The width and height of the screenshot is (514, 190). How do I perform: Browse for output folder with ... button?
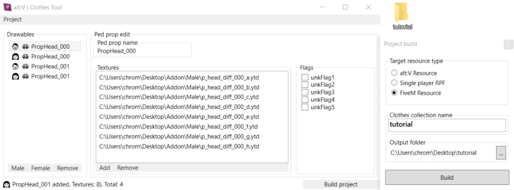[x=501, y=153]
